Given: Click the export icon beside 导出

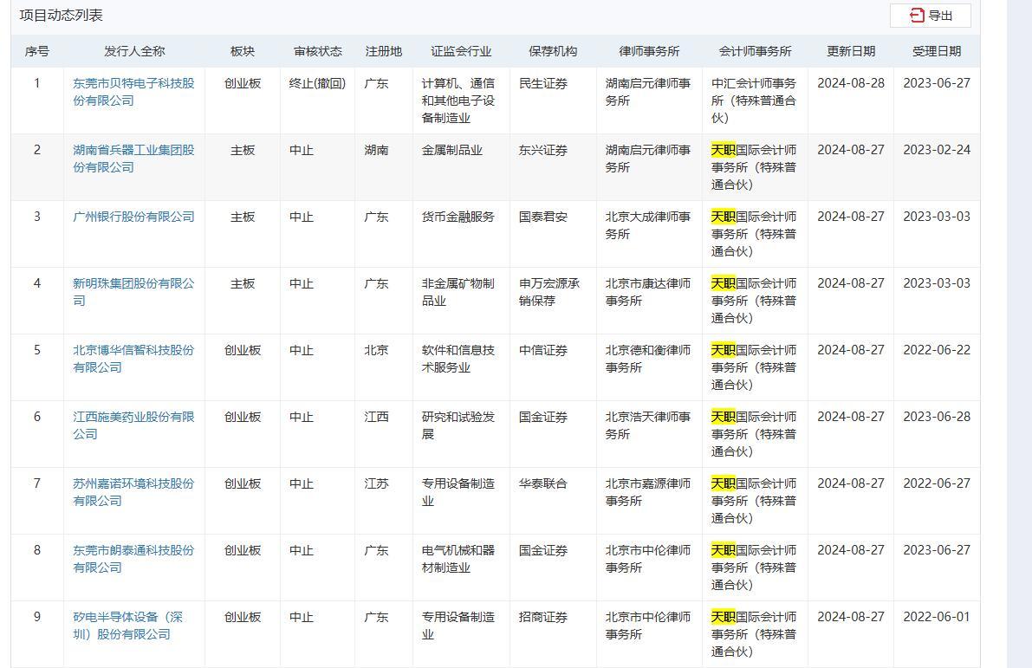Looking at the screenshot, I should 917,15.
